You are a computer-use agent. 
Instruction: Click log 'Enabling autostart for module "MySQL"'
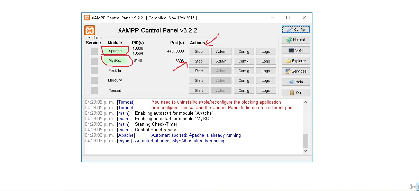coord(174,119)
